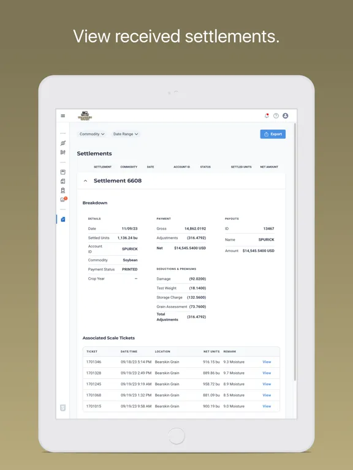This screenshot has width=353, height=470.
Task: Click the 8.5 Moisture remark
Action: (234, 395)
